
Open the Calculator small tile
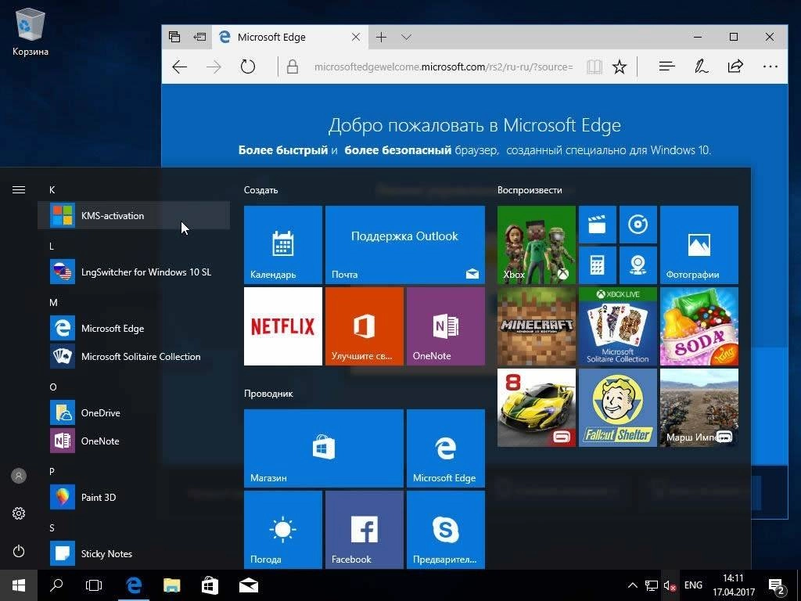point(597,265)
